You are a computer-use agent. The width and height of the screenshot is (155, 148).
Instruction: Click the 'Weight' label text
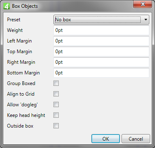(x=15, y=30)
